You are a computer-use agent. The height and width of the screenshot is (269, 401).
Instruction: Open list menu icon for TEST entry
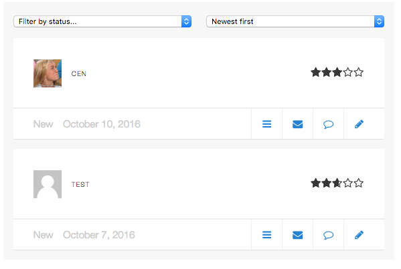[x=266, y=235]
